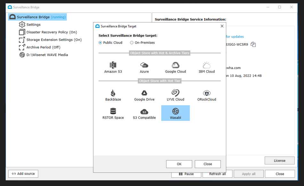Image resolution: width=304 pixels, height=186 pixels.
Task: Click Pause in main window
Action: (186, 174)
